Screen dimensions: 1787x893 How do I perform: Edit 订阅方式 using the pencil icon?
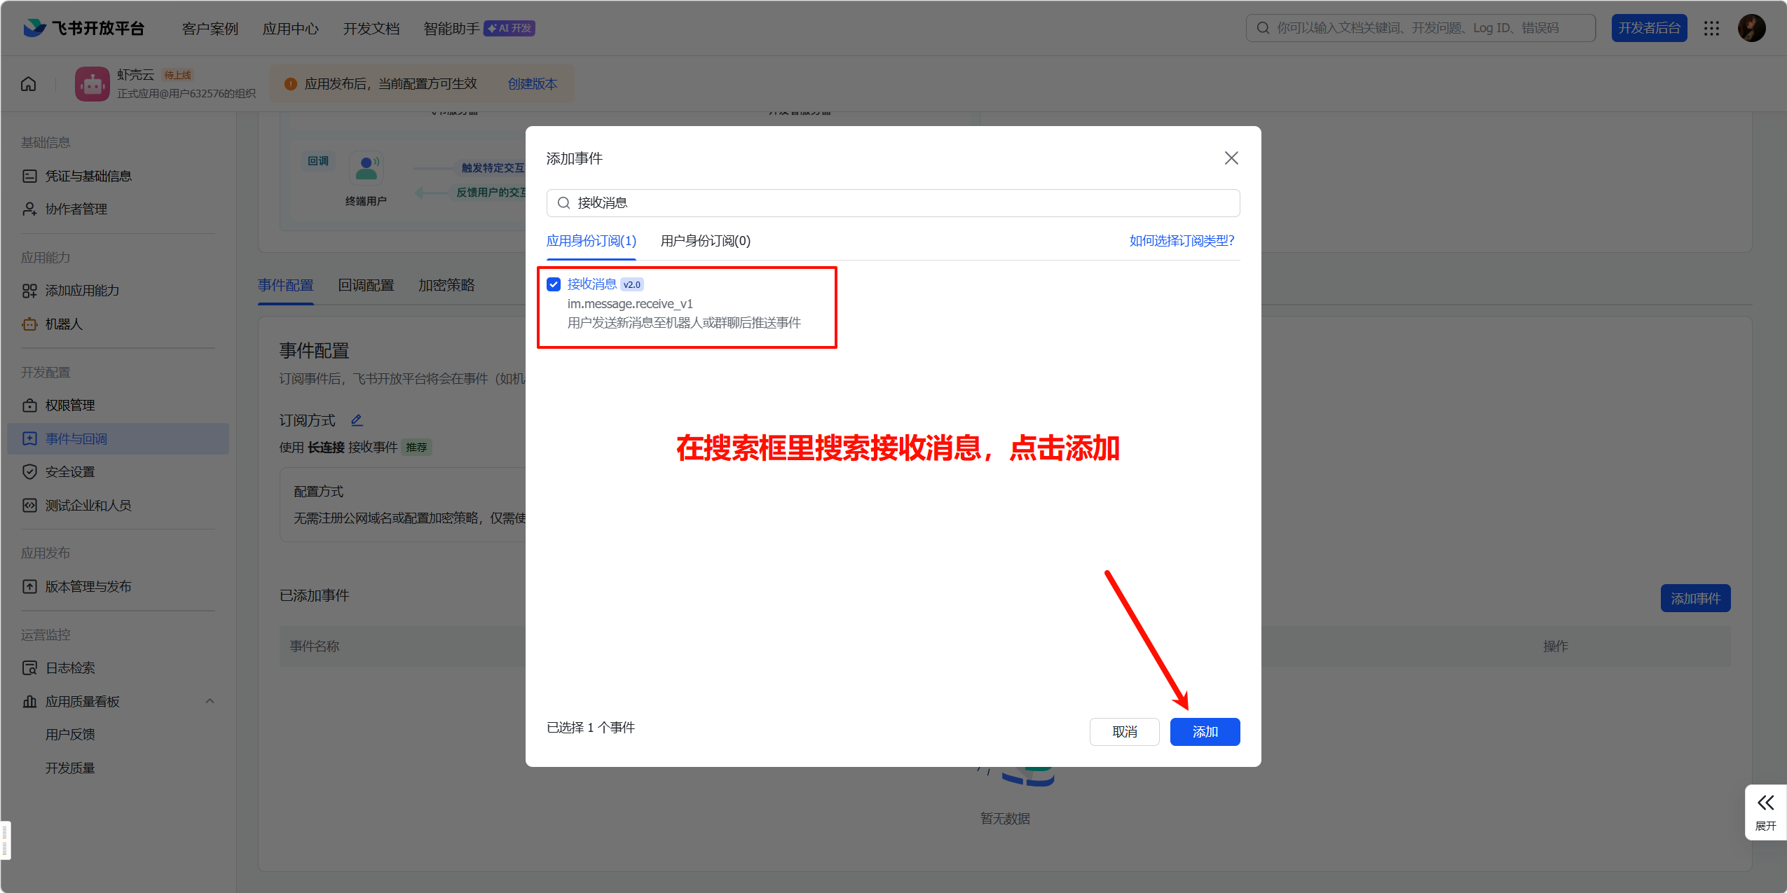pos(357,420)
